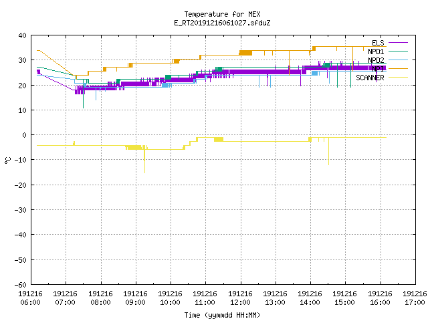The width and height of the screenshot is (428, 321).
Task: Click the x-axis tick label 191216 13:00
Action: pos(275,298)
